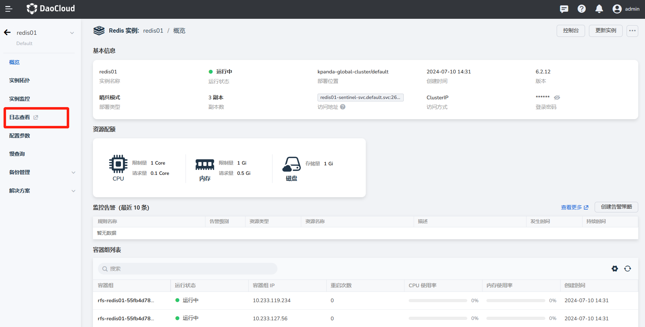Open 实例监控 from the sidebar
The width and height of the screenshot is (645, 327).
tap(20, 99)
